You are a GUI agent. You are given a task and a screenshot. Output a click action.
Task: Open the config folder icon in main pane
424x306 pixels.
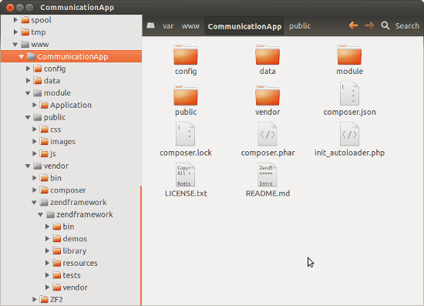click(x=186, y=55)
